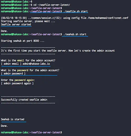Click the 'It's the first time' notice

(x=58, y=51)
